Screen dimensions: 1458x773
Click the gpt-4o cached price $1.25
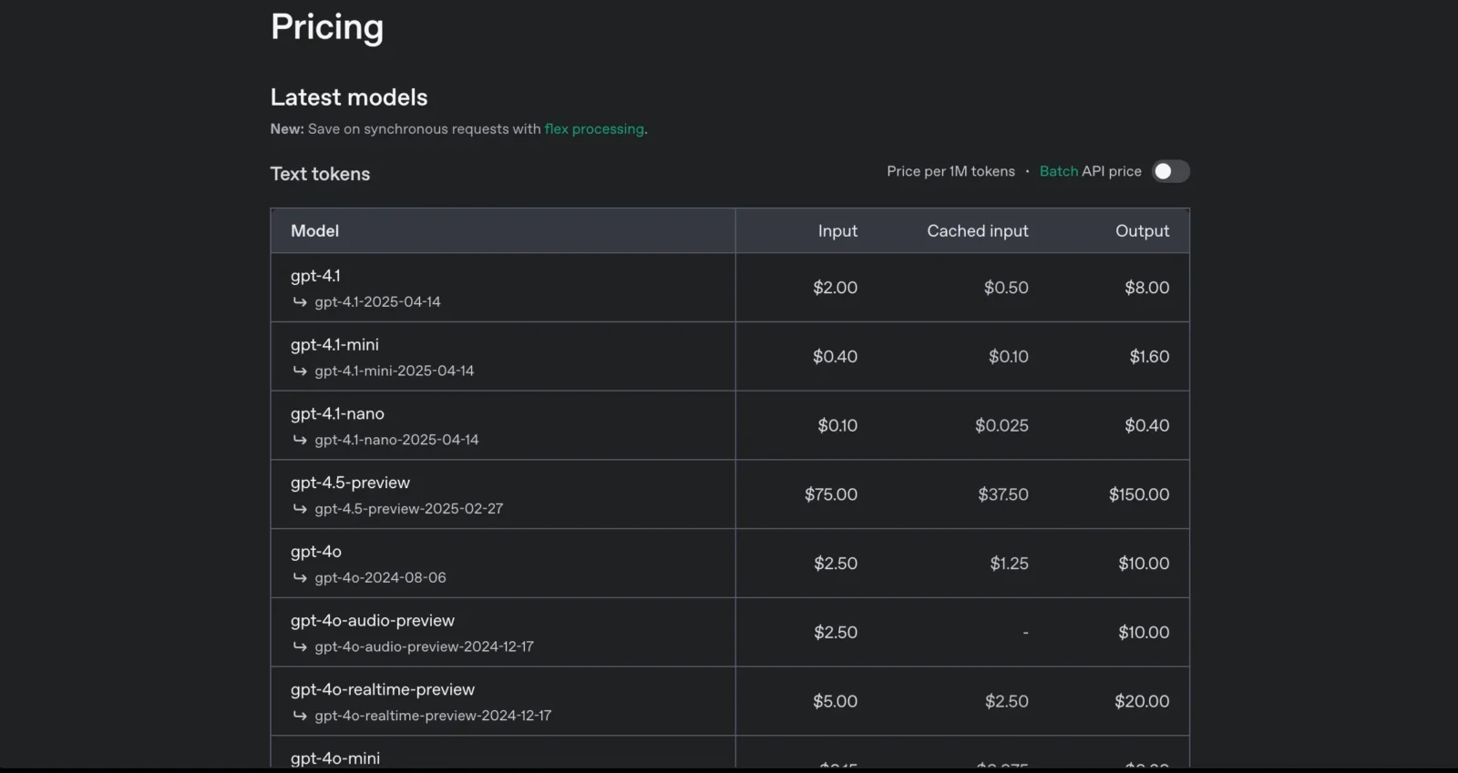pyautogui.click(x=1010, y=564)
